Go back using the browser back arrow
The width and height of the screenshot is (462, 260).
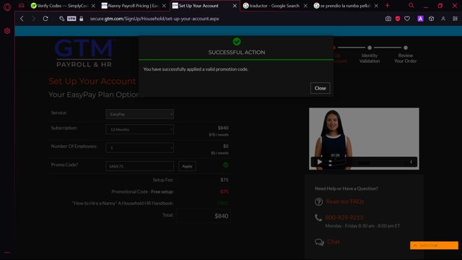(x=22, y=19)
